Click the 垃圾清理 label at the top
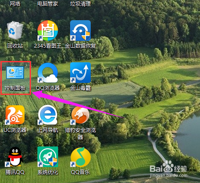The width and height of the screenshot is (200, 183). click(x=80, y=3)
